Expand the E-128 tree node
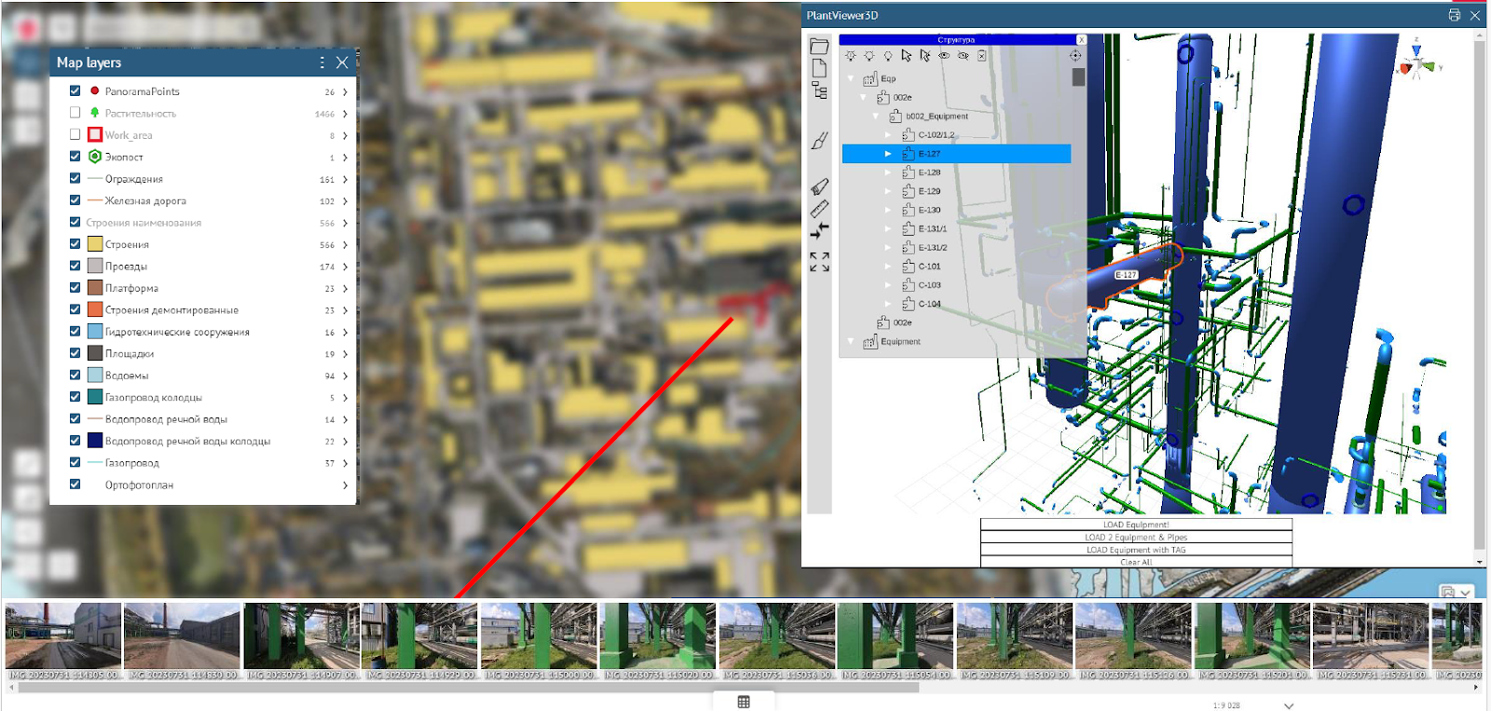The image size is (1491, 711). 888,172
